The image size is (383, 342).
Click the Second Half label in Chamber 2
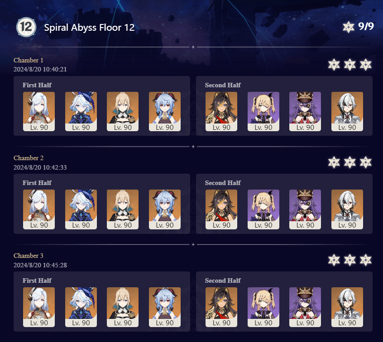(x=223, y=183)
